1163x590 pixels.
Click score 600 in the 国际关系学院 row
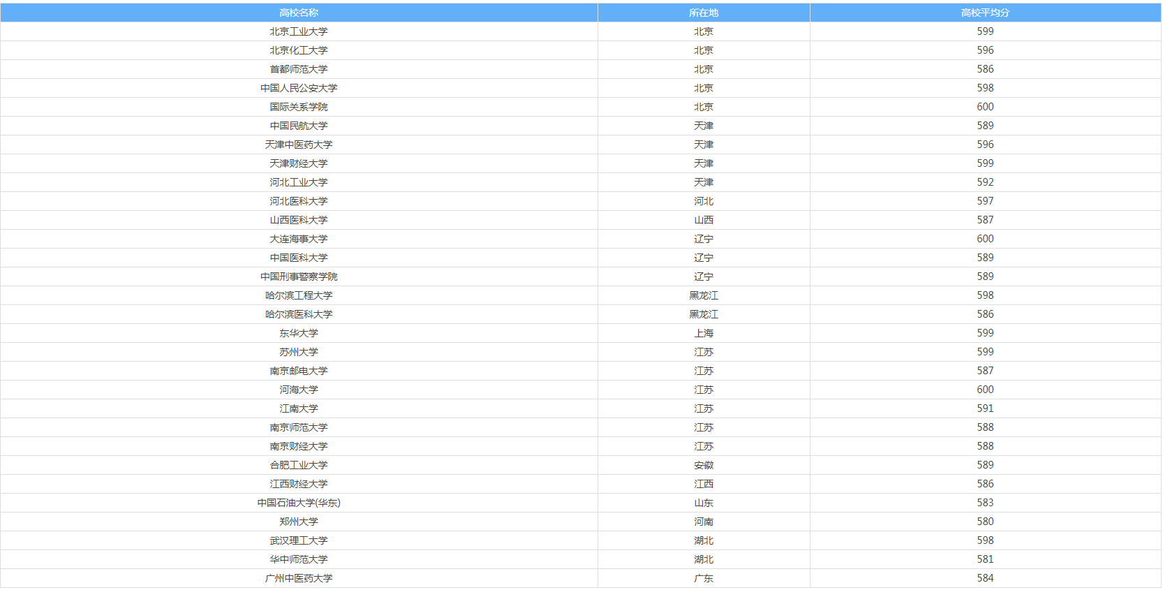click(985, 107)
